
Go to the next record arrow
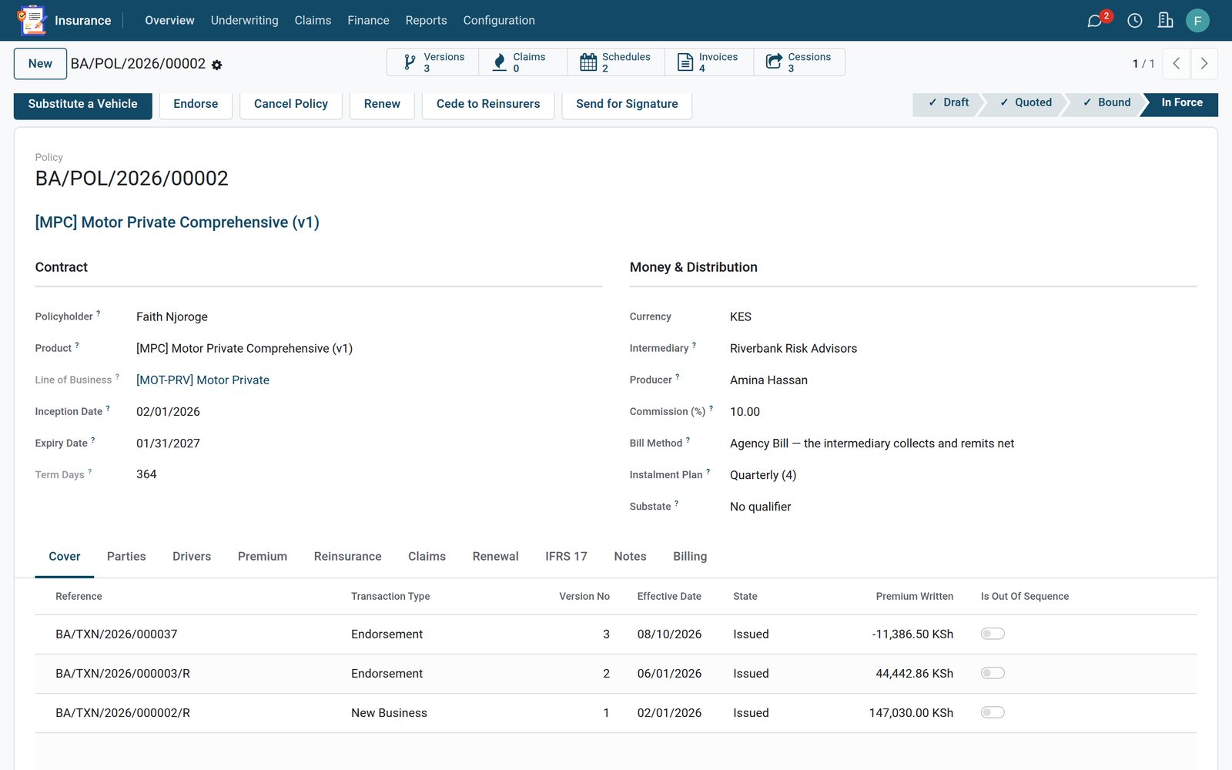tap(1204, 64)
